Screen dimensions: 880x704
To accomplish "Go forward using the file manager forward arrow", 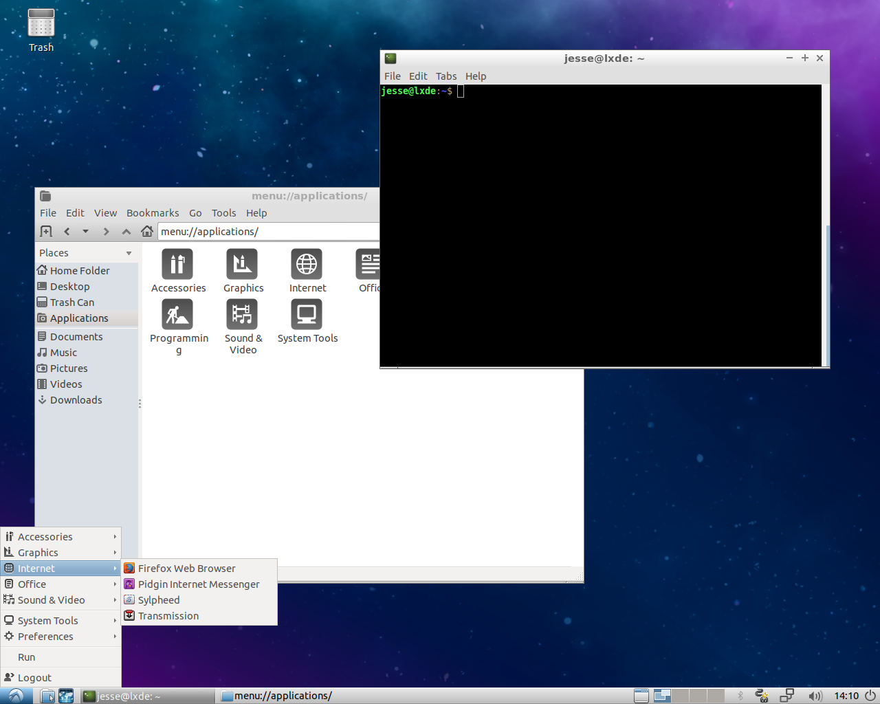I will [x=106, y=232].
